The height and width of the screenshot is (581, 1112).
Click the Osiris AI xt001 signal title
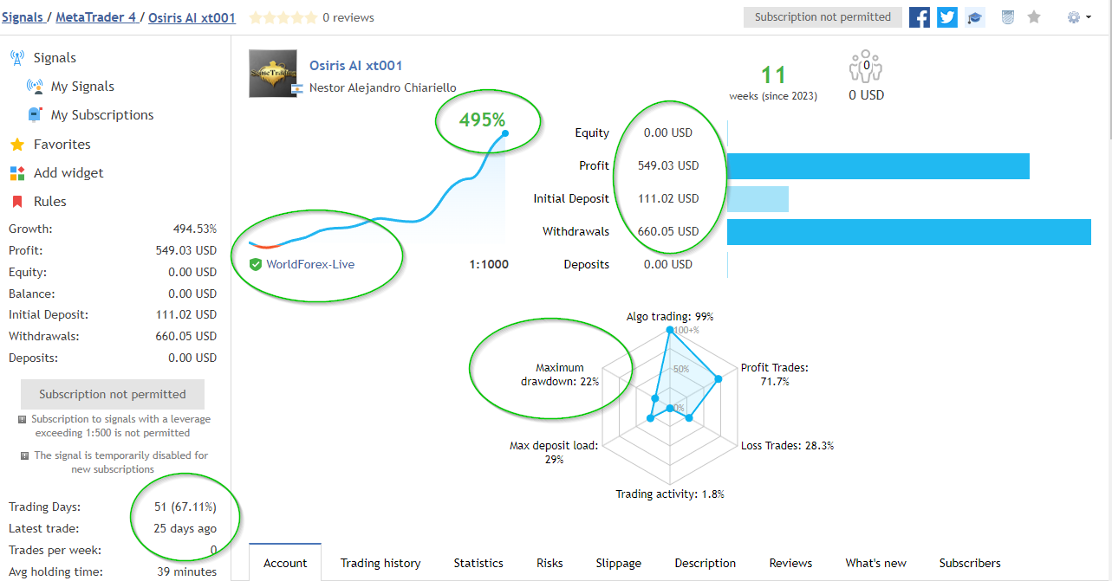click(356, 65)
